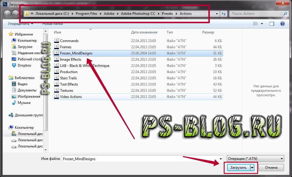Click the Forward navigation arrow

pos(15,14)
